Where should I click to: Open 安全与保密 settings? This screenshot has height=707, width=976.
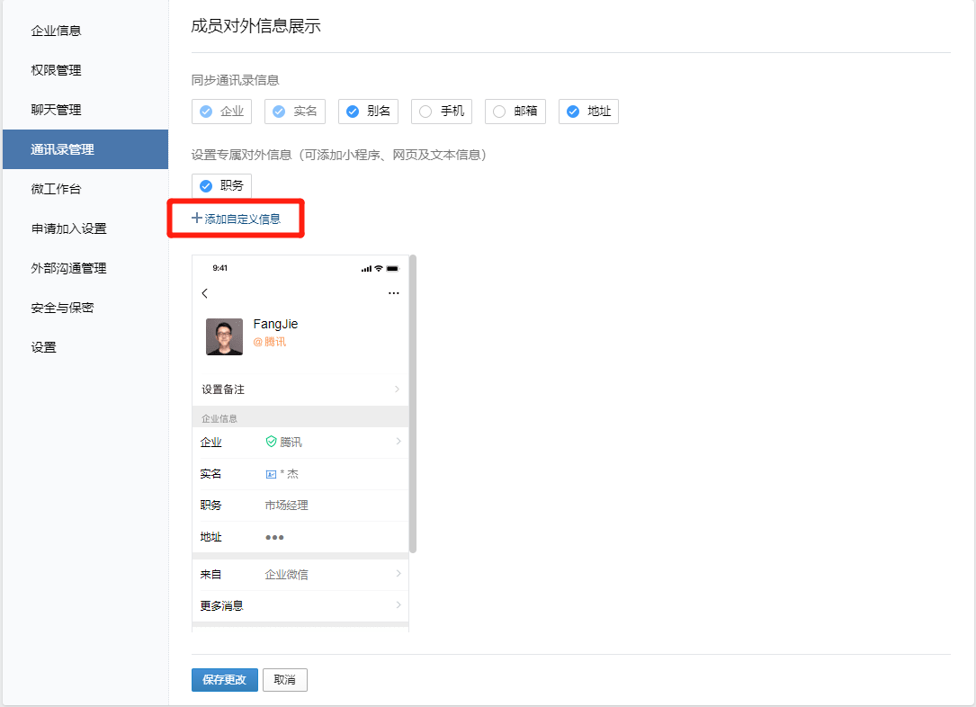(x=62, y=308)
